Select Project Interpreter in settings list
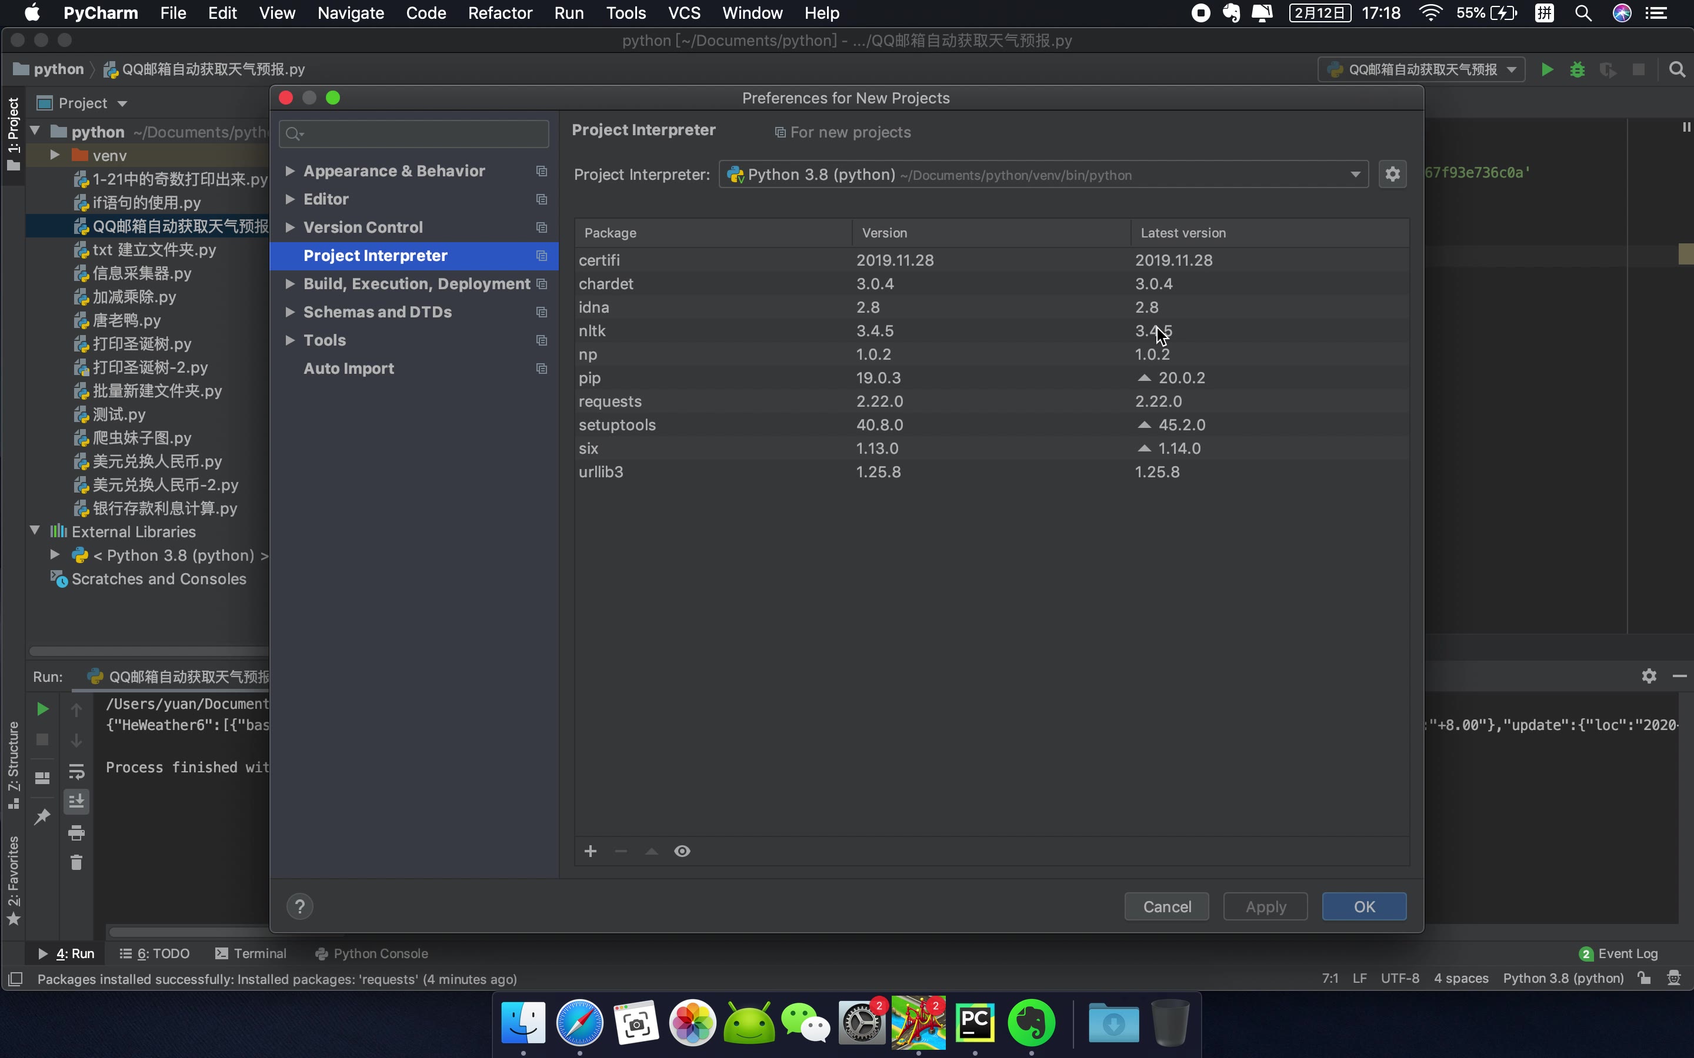Image resolution: width=1694 pixels, height=1058 pixels. [414, 256]
